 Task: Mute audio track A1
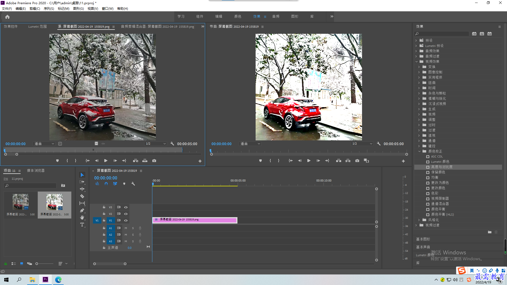point(126,228)
